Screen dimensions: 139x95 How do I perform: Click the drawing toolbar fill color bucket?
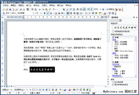[x=60, y=90]
